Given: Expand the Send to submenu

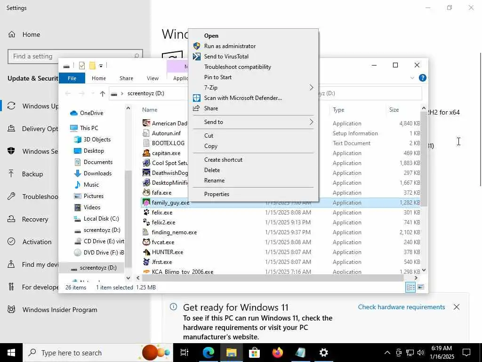Looking at the screenshot, I should (253, 122).
